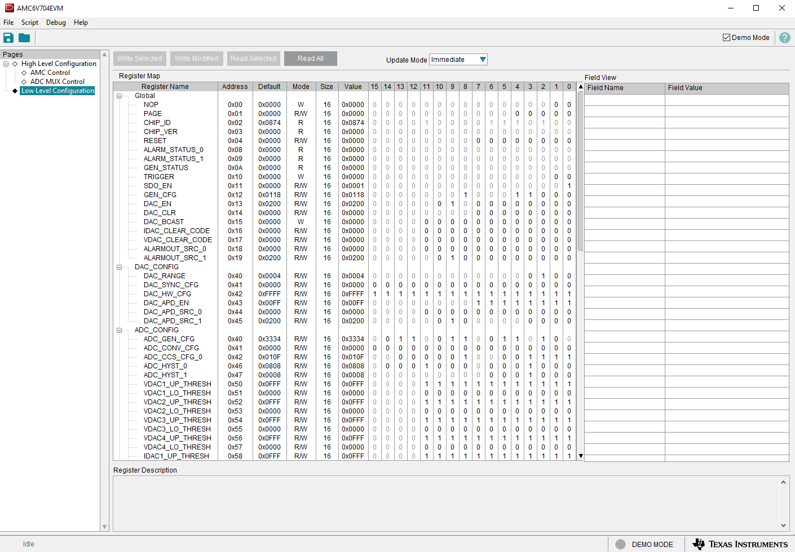Screen dimensions: 795x552
Task: Select the ADC_HYST_1 register row
Action: pos(344,375)
